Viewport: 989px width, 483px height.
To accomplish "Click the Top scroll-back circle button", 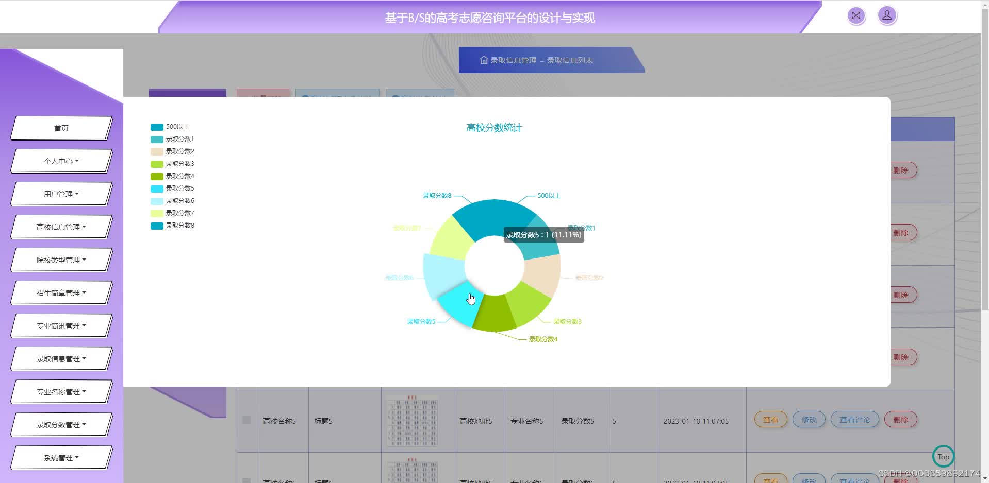I will click(x=943, y=456).
